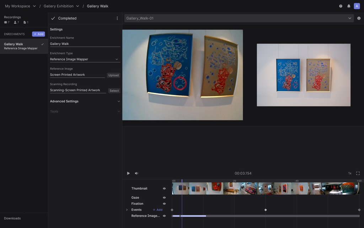Open the Gallery_Walk-01 recording dropdown
364x228 pixels.
(350, 18)
